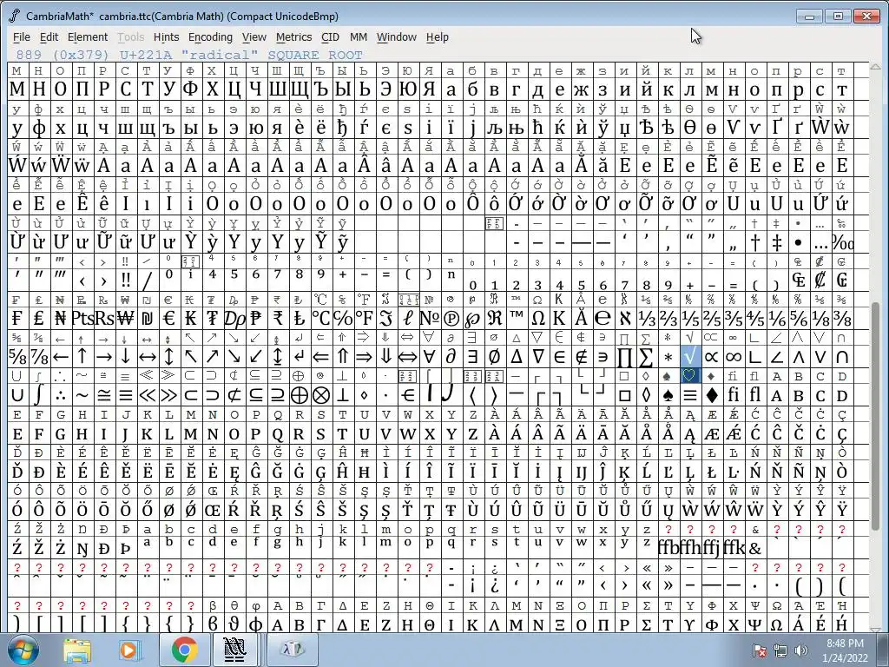Viewport: 889px width, 667px height.
Task: Select the won ₩ glyph cell
Action: tap(125, 318)
